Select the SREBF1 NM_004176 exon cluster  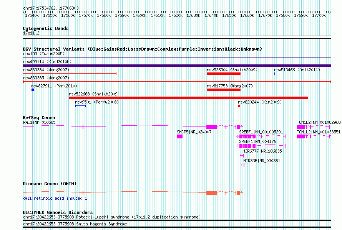pyautogui.click(x=247, y=146)
